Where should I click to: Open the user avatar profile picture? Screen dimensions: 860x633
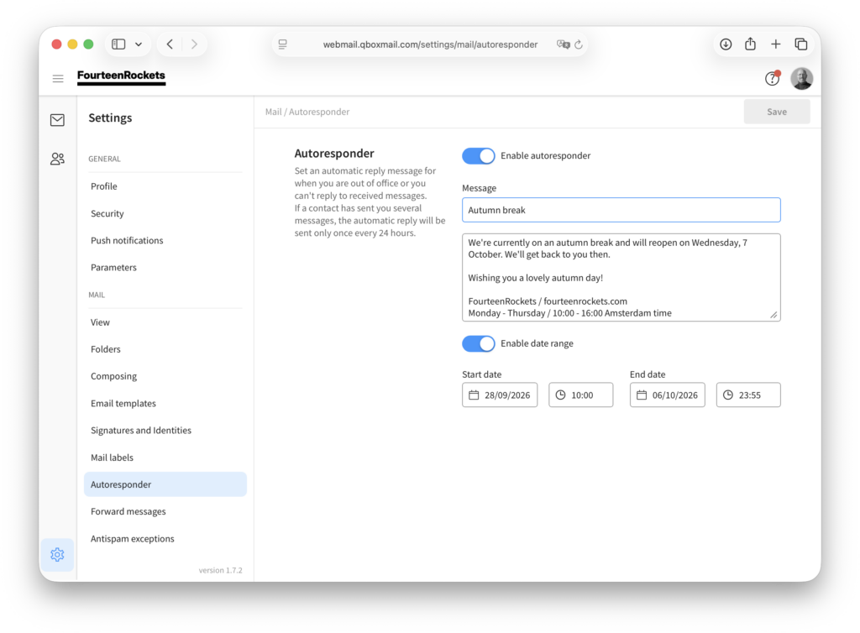(x=801, y=78)
